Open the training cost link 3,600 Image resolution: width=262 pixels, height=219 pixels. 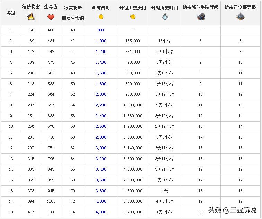point(101,180)
